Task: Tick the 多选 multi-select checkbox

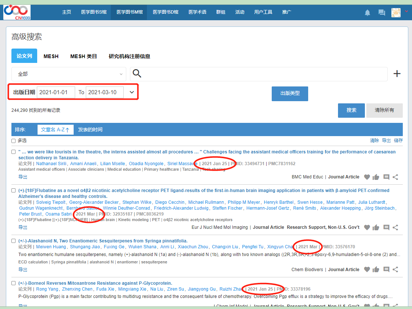Action: (14, 141)
